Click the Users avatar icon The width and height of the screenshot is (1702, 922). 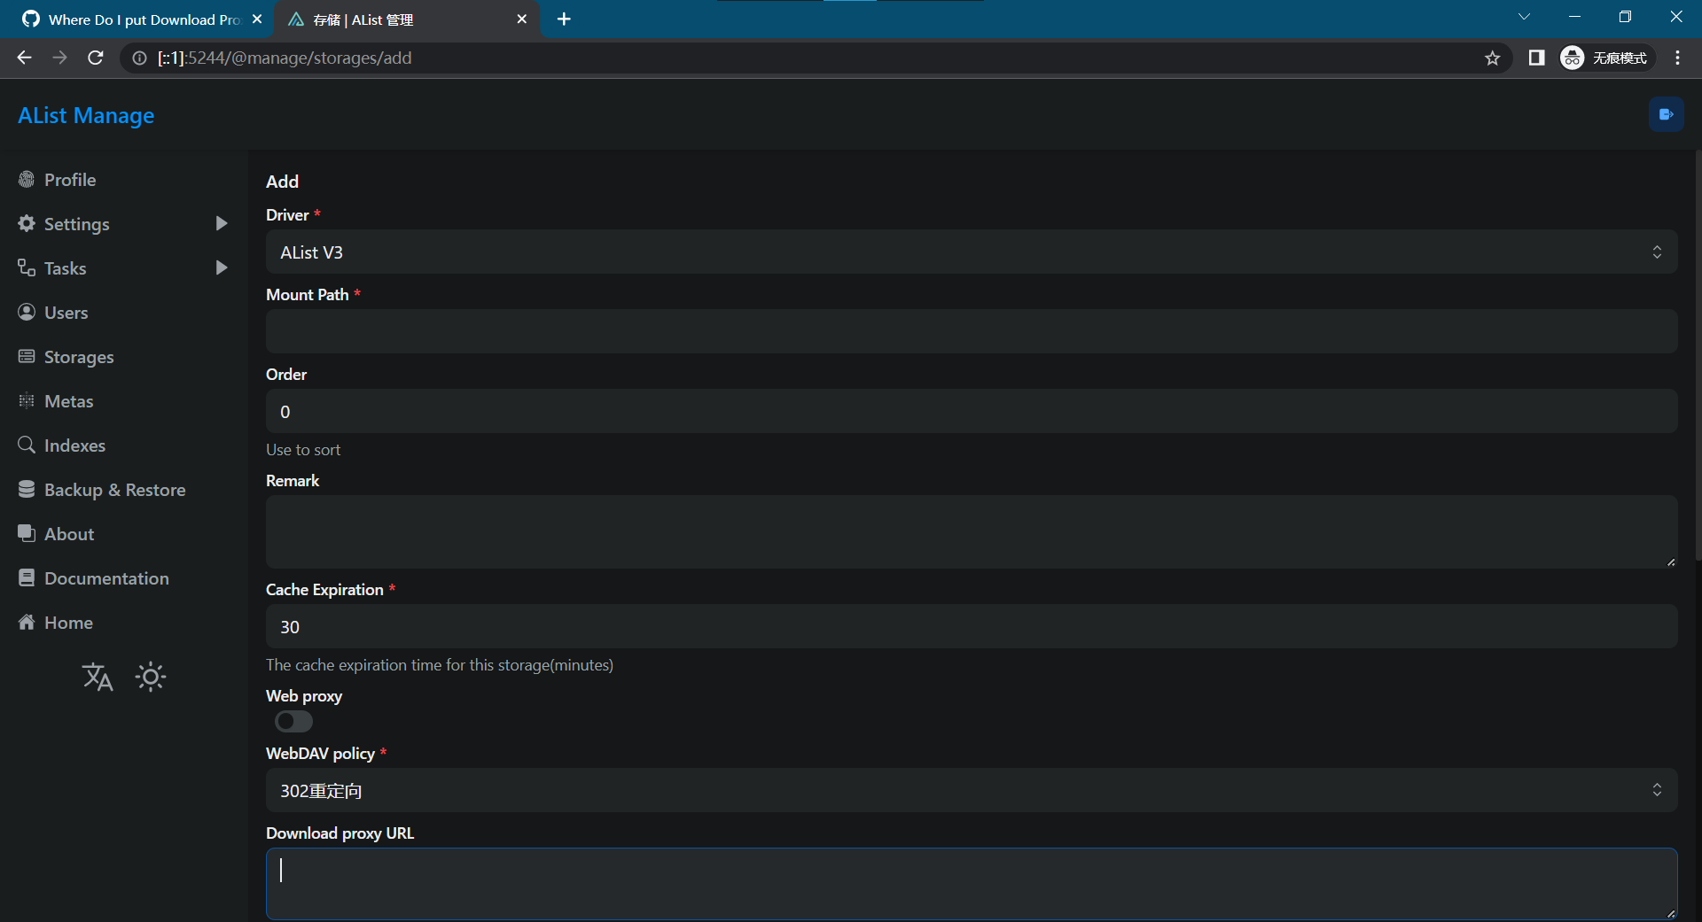(x=27, y=312)
